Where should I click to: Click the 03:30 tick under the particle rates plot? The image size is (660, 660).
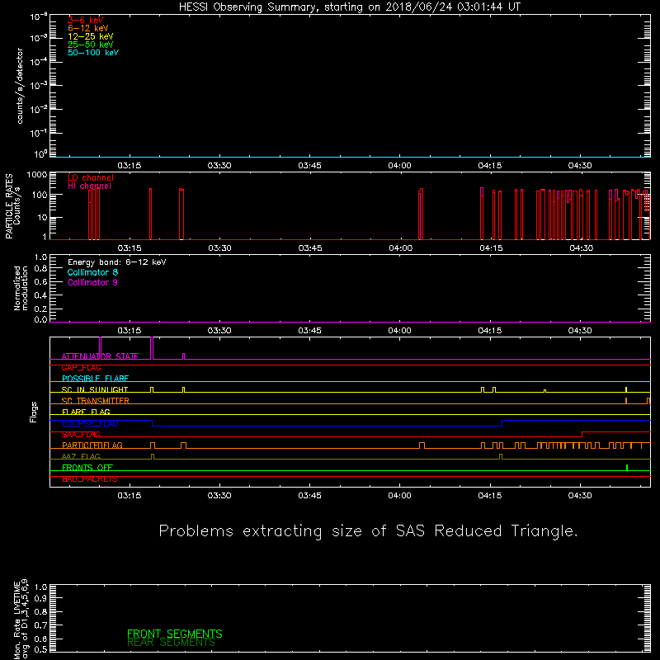219,248
